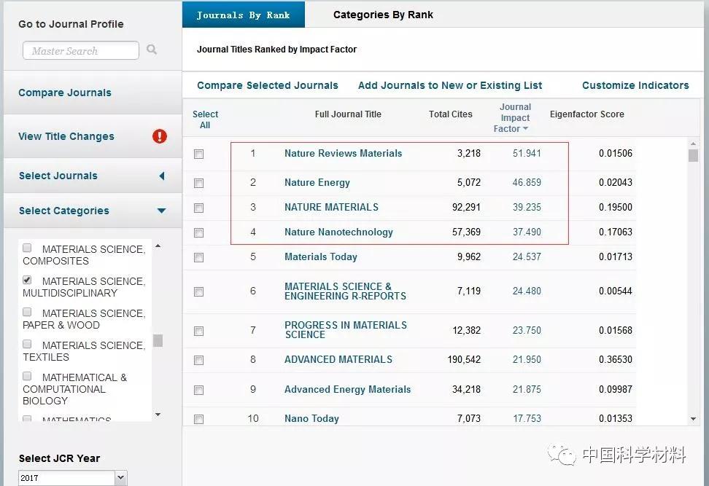Click the Master Search input field
Screen dimensions: 709x486
[80, 51]
